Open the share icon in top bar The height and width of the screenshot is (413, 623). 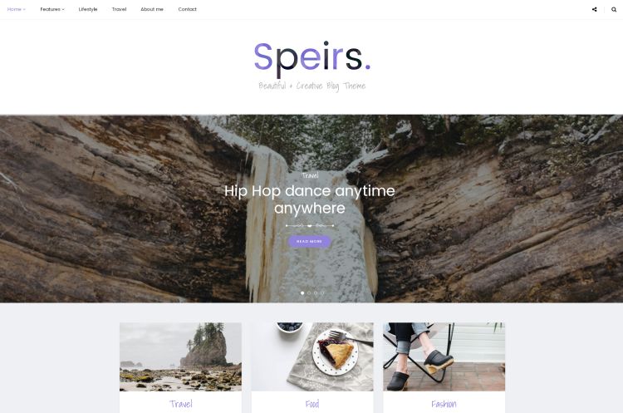(594, 9)
